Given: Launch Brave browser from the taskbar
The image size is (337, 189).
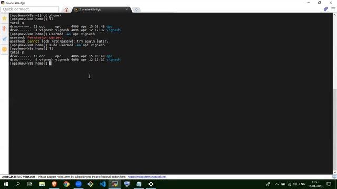Looking at the screenshot, I should pos(54,184).
